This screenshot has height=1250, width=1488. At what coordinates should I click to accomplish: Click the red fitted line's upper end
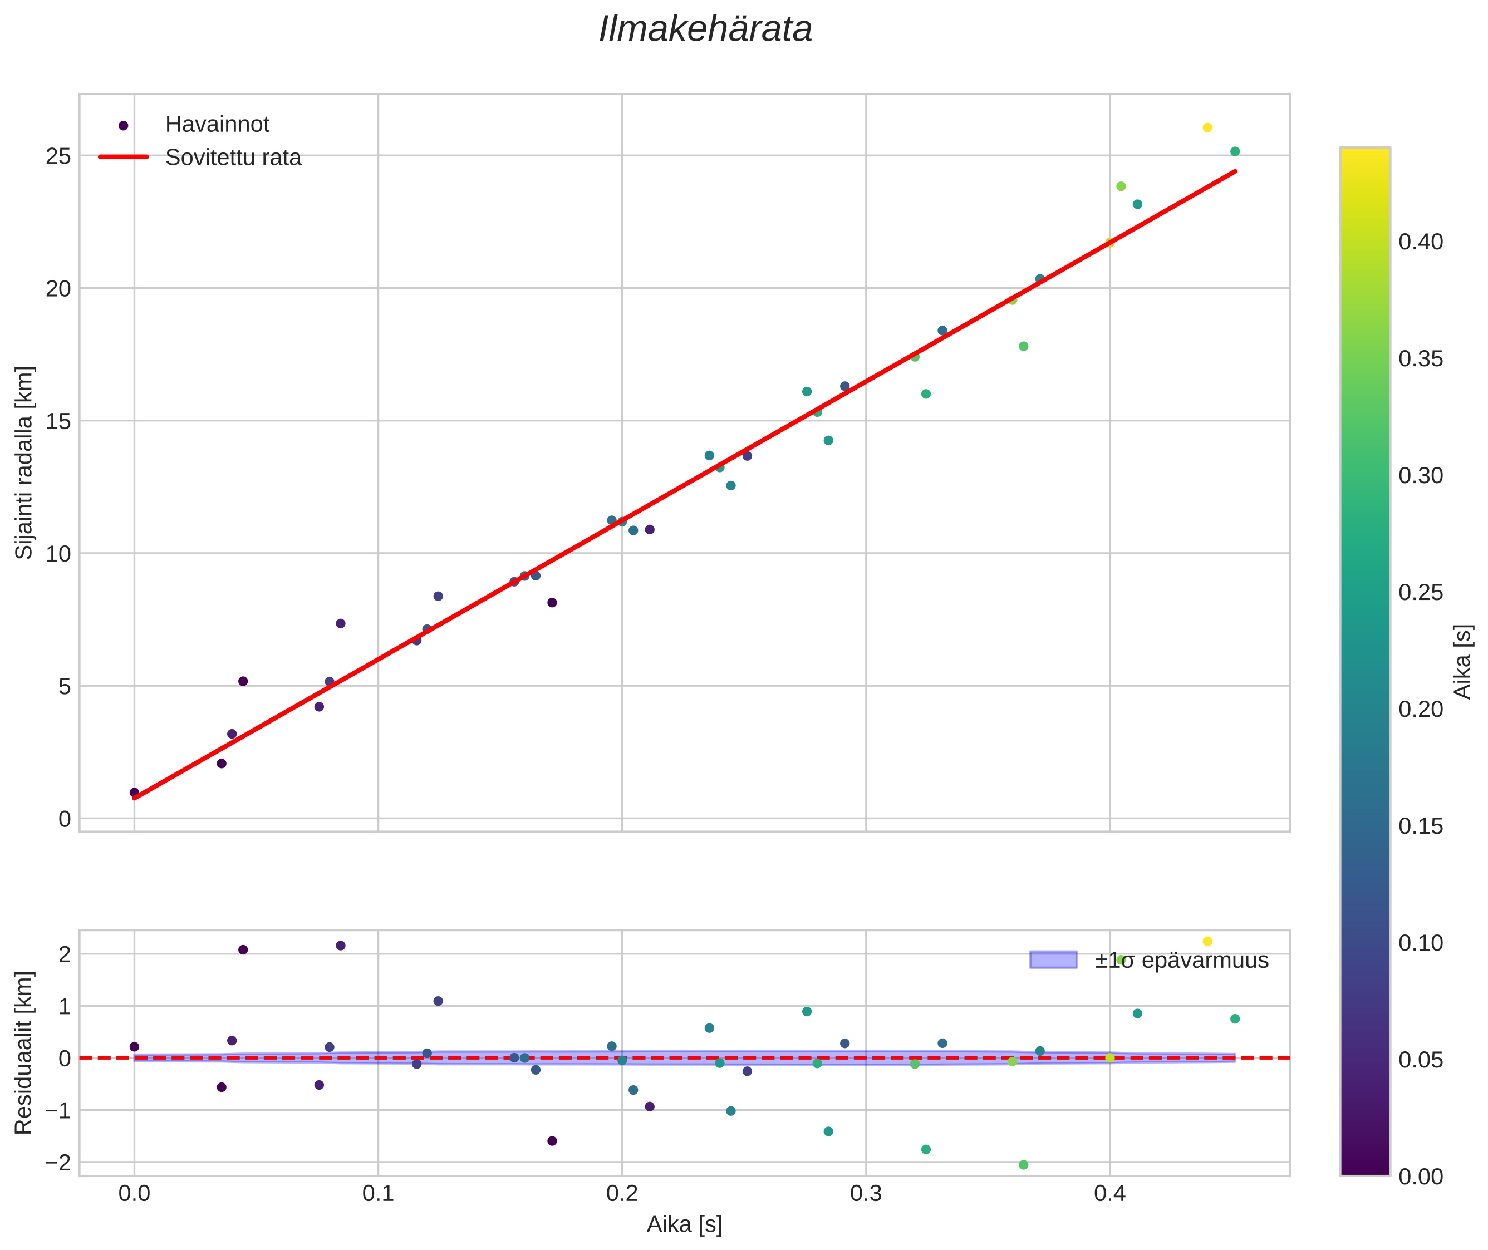[1234, 171]
